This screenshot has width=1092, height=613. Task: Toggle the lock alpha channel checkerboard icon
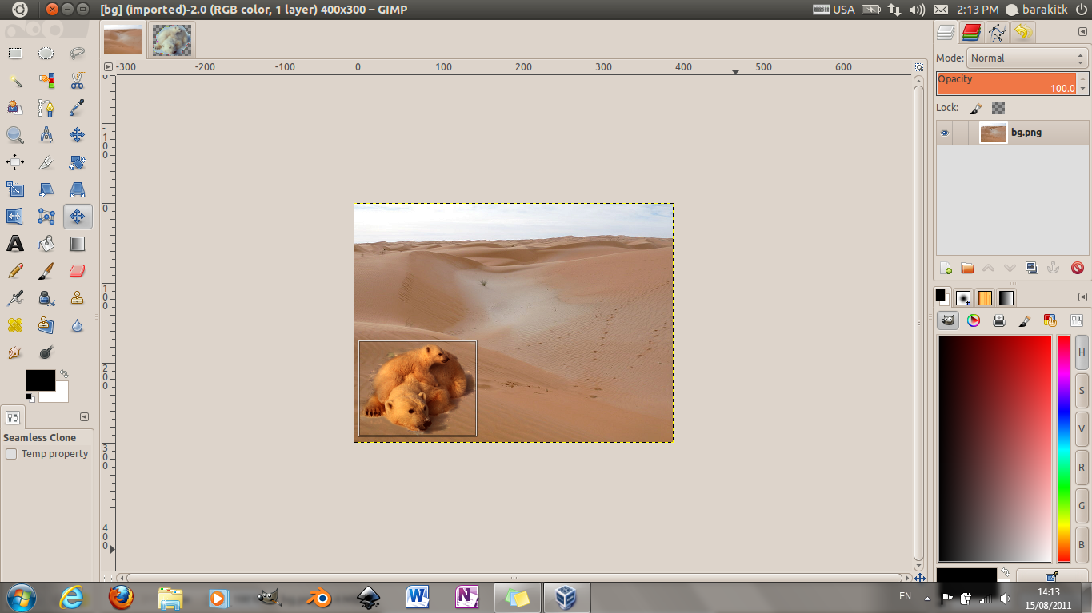click(998, 108)
